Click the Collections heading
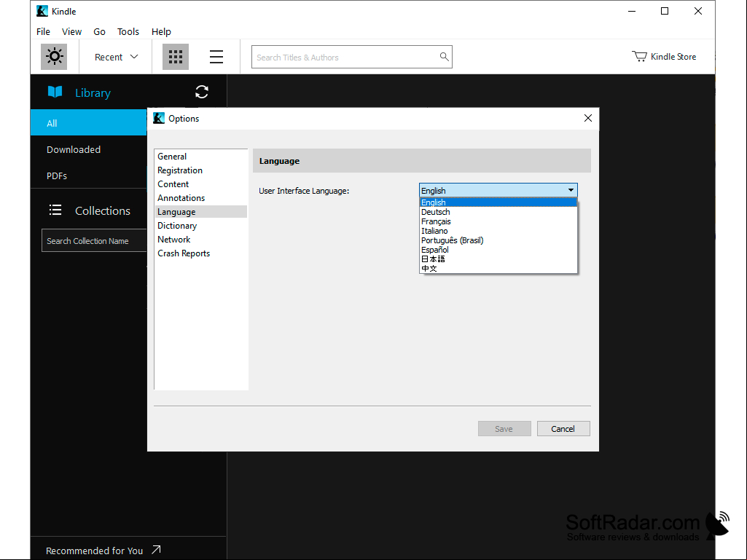The width and height of the screenshot is (747, 560). [103, 210]
